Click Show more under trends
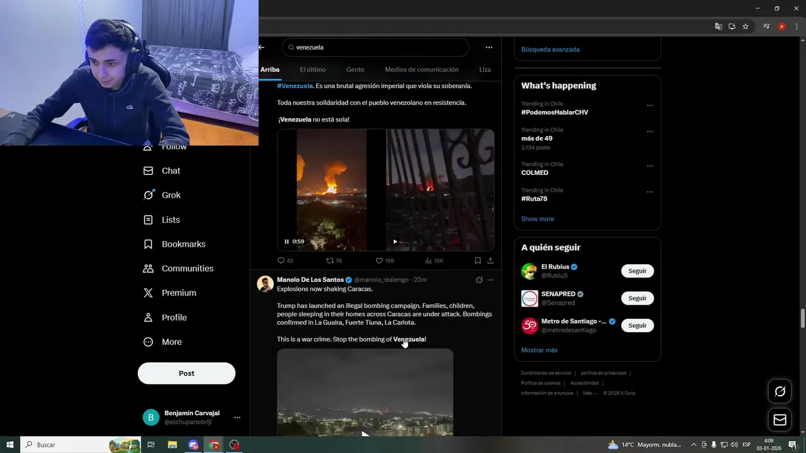 538,219
